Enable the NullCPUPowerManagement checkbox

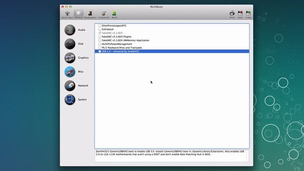tap(100, 44)
